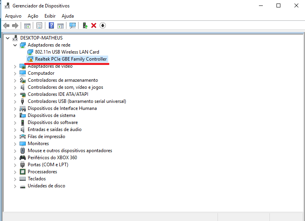The image size is (305, 221).
Task: Click the Filas de impressão printer icon
Action: 23,137
